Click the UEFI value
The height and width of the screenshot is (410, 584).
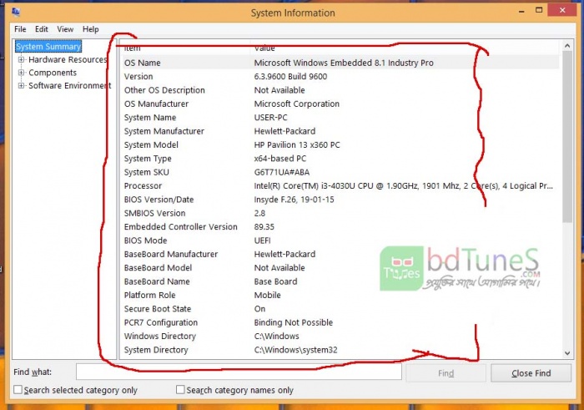point(262,240)
